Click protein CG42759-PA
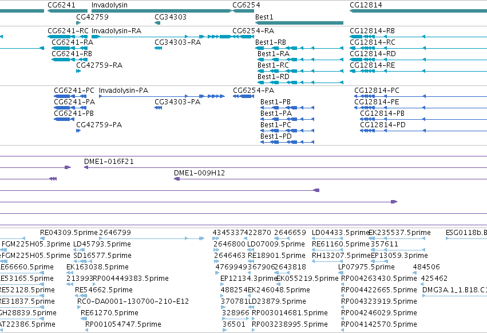The height and width of the screenshot is (333, 487). point(99,125)
